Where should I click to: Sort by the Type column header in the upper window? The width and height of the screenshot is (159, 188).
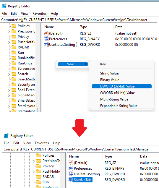(x=83, y=27)
